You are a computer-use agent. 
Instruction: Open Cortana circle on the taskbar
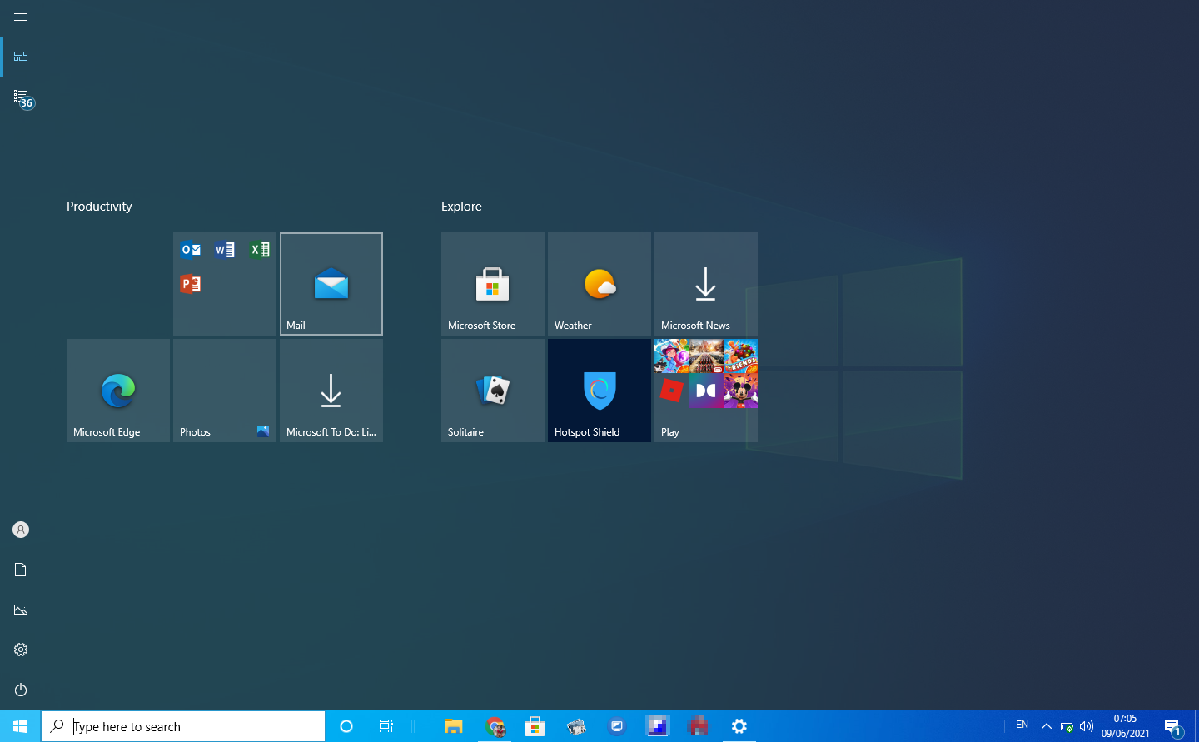tap(346, 726)
